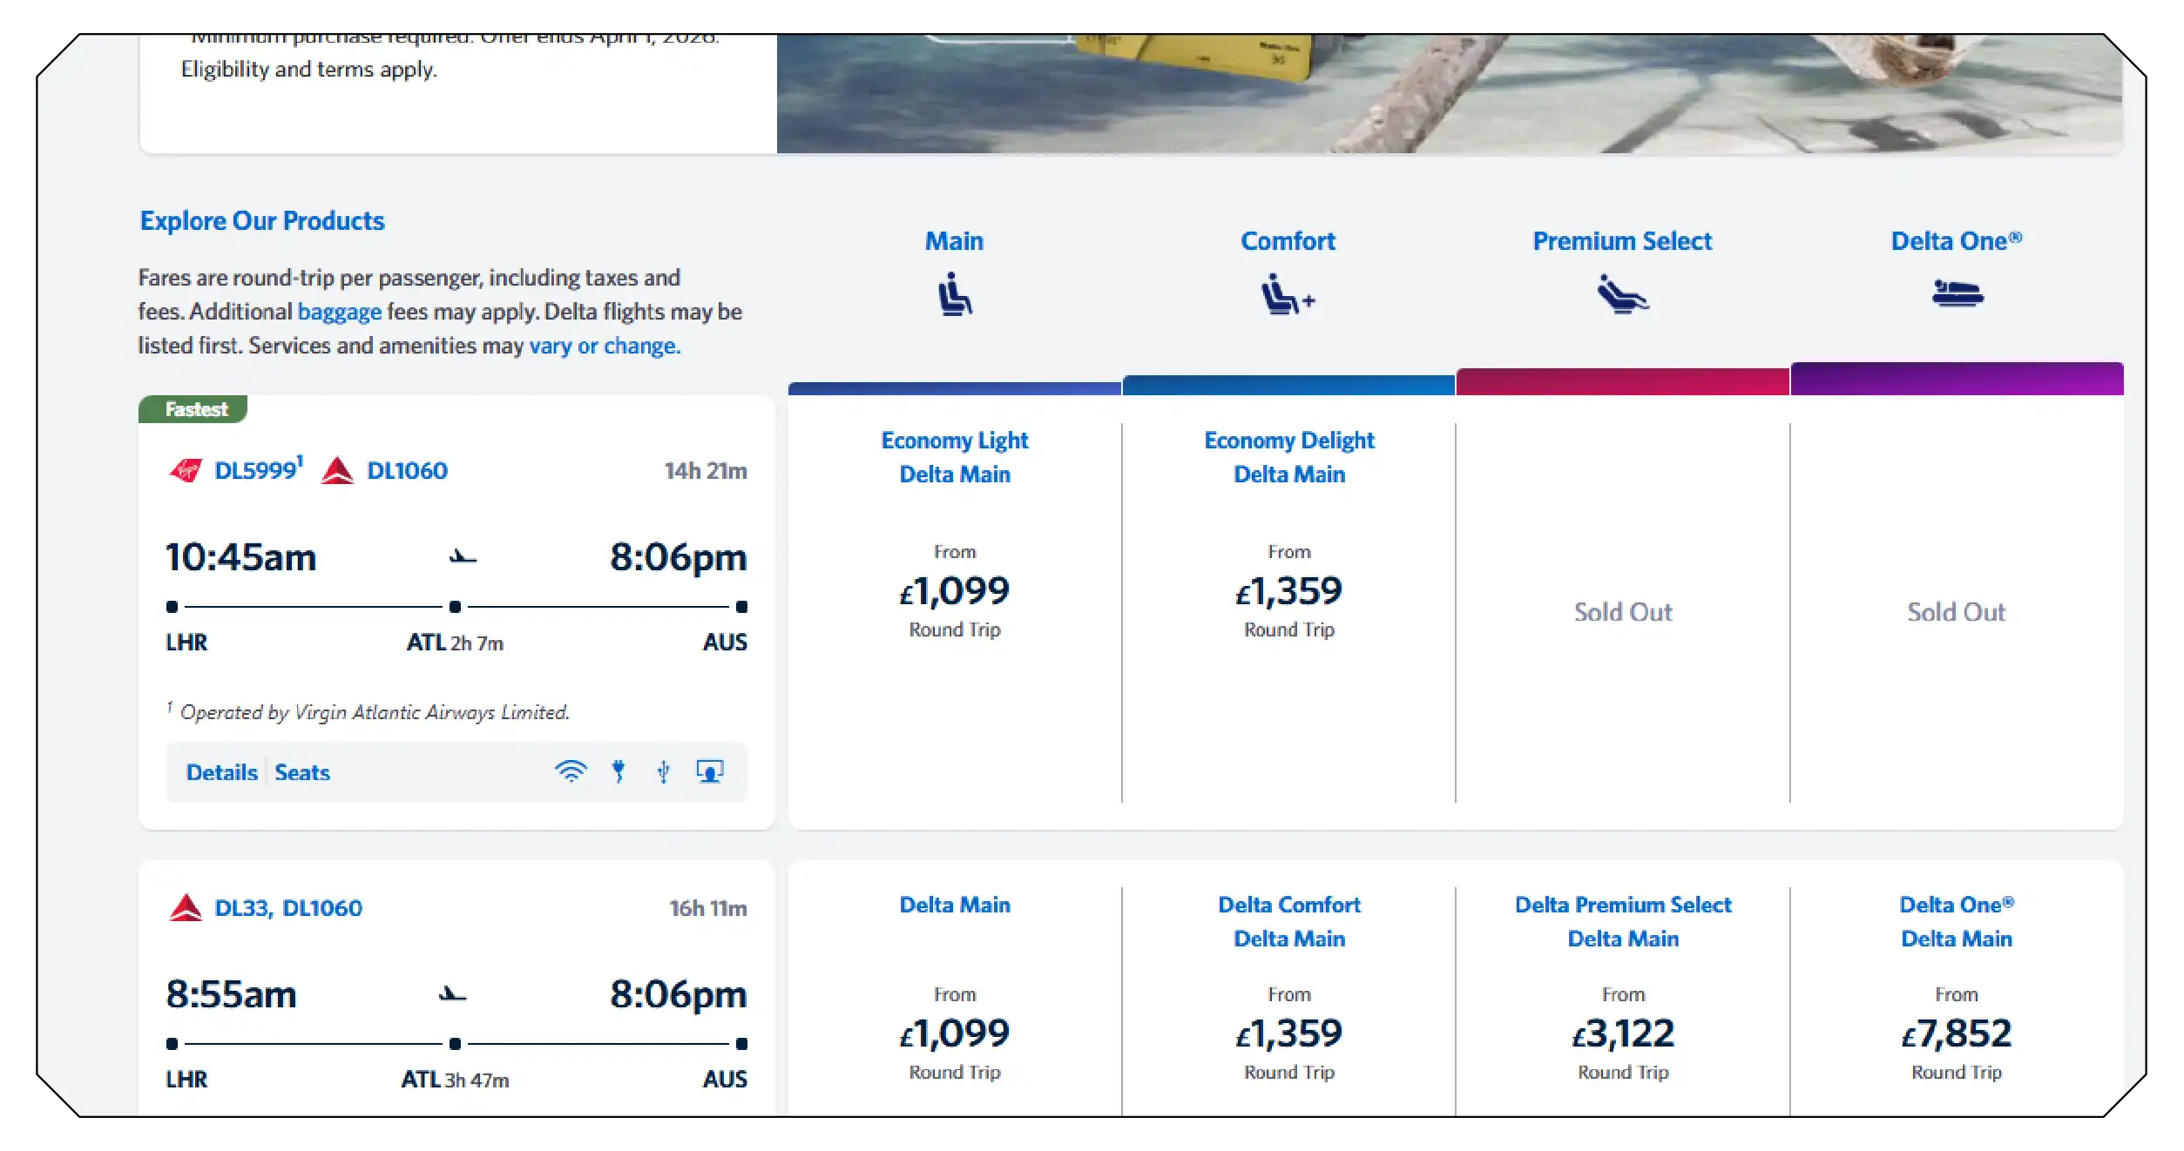The height and width of the screenshot is (1151, 2184).
Task: Click the seatback entertainment screen icon
Action: 710,771
